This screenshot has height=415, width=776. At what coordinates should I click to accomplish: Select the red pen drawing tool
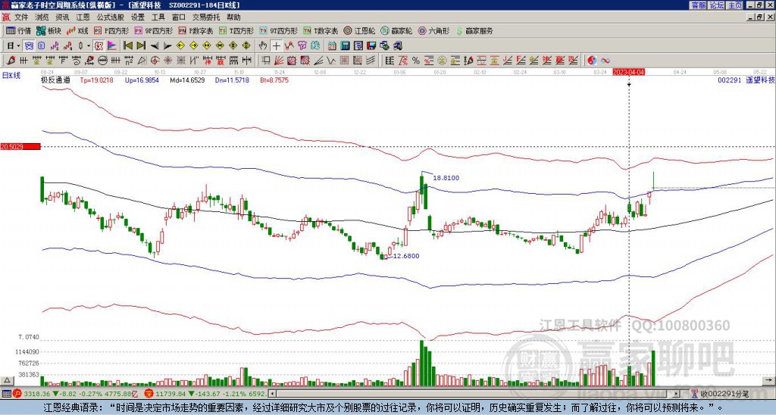coord(10,61)
